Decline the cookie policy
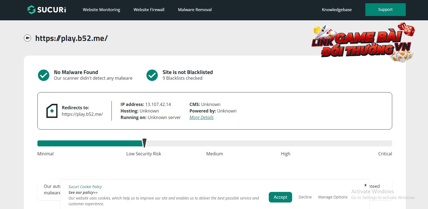428x209 pixels. [x=305, y=197]
